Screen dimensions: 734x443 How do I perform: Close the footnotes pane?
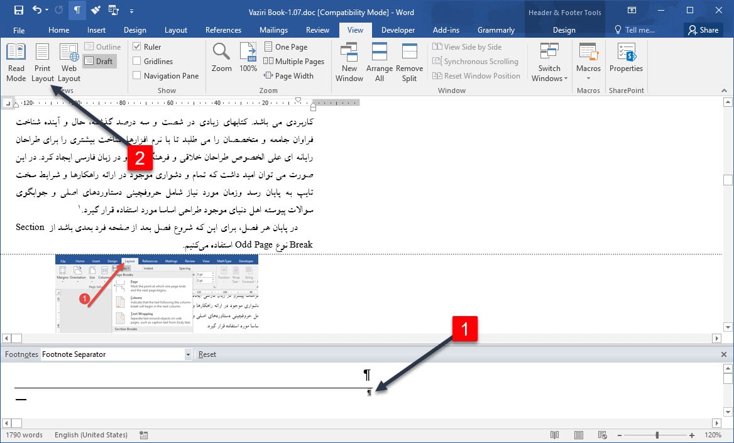point(724,354)
